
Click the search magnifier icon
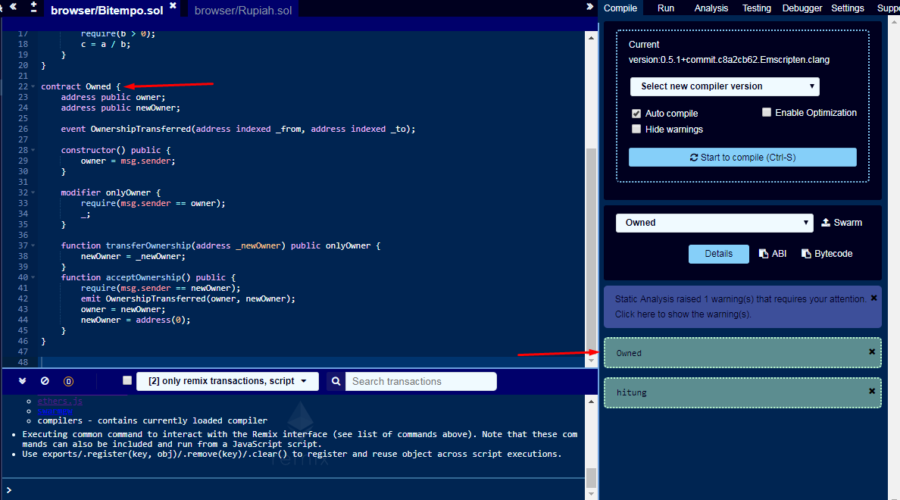point(336,381)
